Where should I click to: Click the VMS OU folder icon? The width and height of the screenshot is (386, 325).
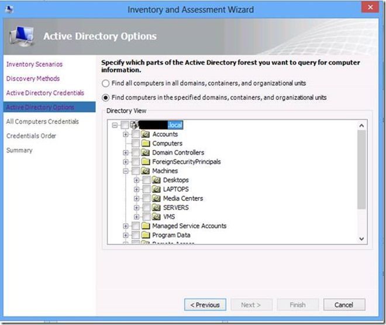pos(157,217)
